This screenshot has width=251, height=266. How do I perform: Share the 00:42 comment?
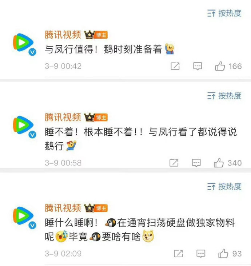coord(175,66)
